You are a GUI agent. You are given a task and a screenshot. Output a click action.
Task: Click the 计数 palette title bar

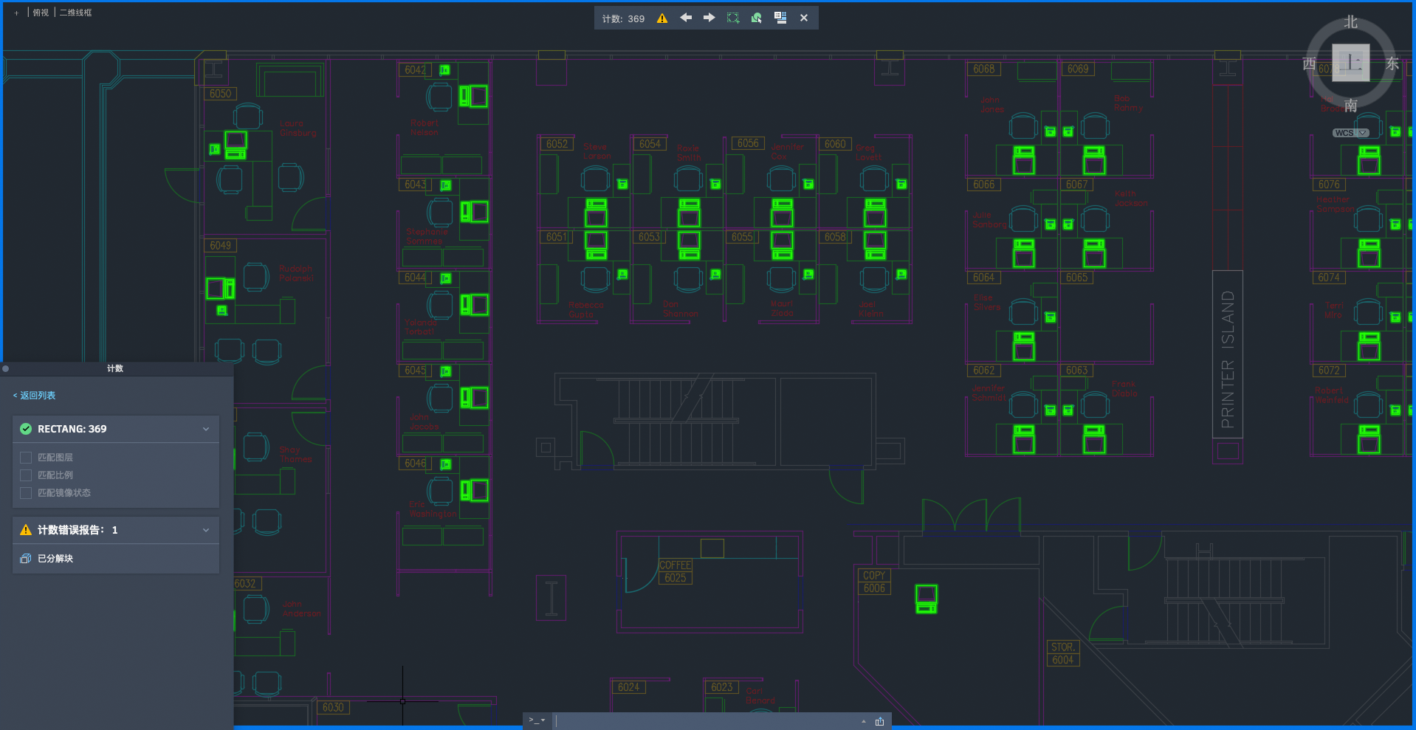click(x=115, y=368)
